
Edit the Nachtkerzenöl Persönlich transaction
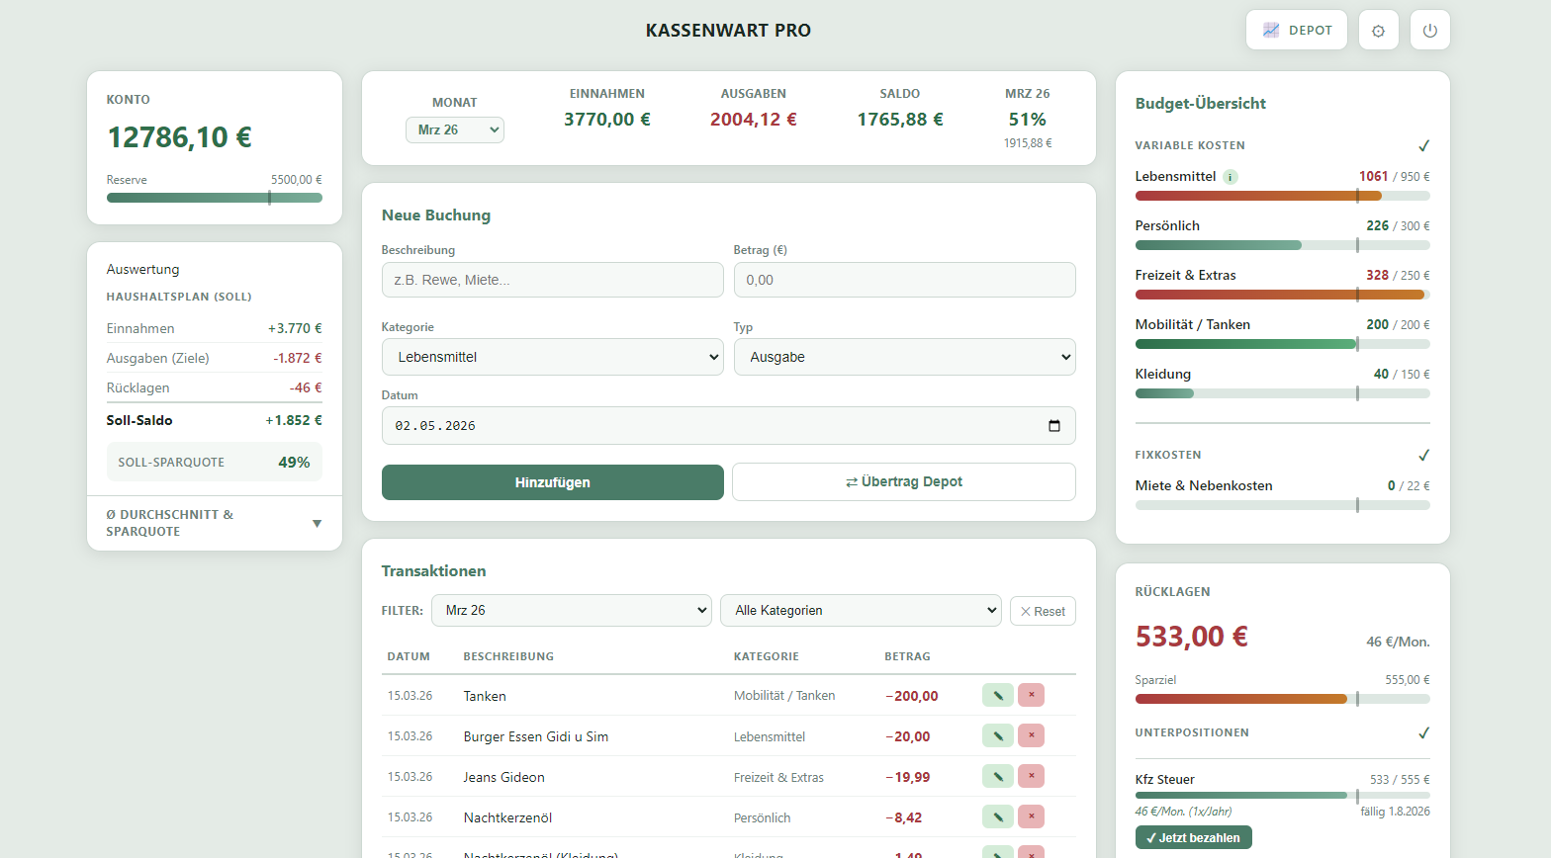tap(997, 816)
